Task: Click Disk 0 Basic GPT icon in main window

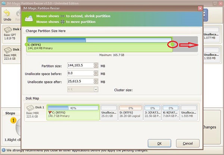Action: 8,30
